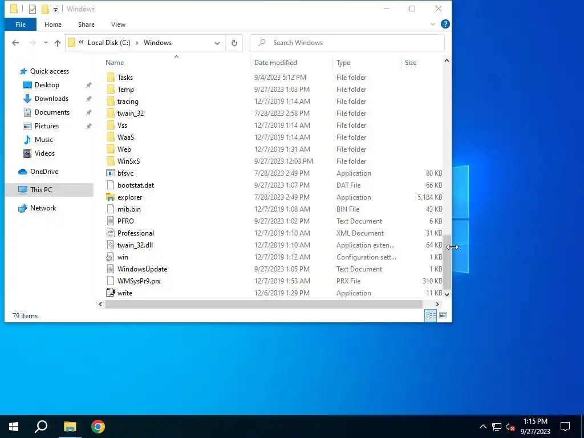Click the New folder quick access toolbar icon
The width and height of the screenshot is (584, 438).
click(x=45, y=9)
